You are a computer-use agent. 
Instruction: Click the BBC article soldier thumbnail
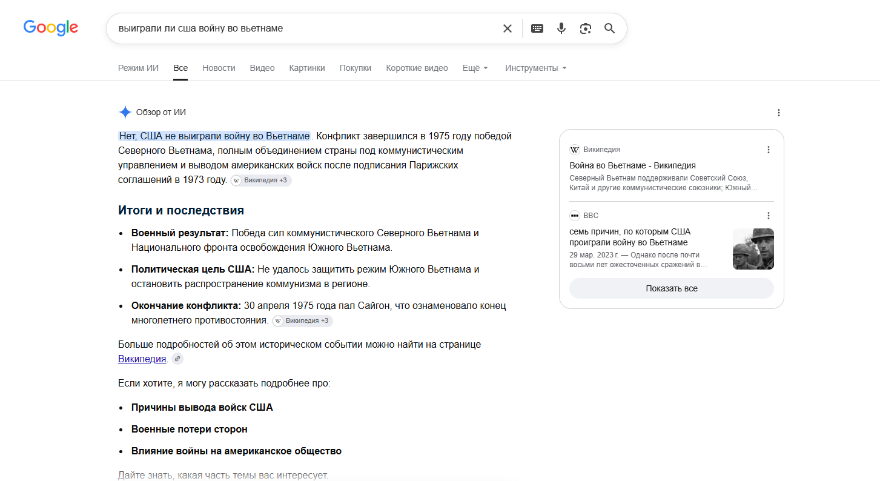pyautogui.click(x=753, y=249)
